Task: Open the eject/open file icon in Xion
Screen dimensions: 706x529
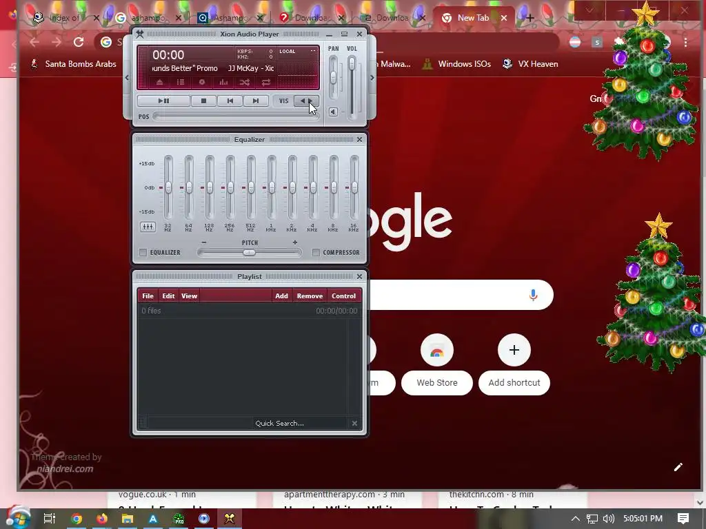Action: click(x=159, y=82)
